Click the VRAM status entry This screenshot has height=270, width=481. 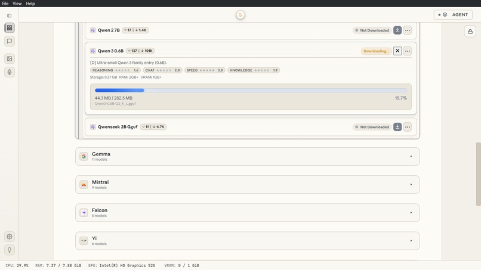[181, 265]
